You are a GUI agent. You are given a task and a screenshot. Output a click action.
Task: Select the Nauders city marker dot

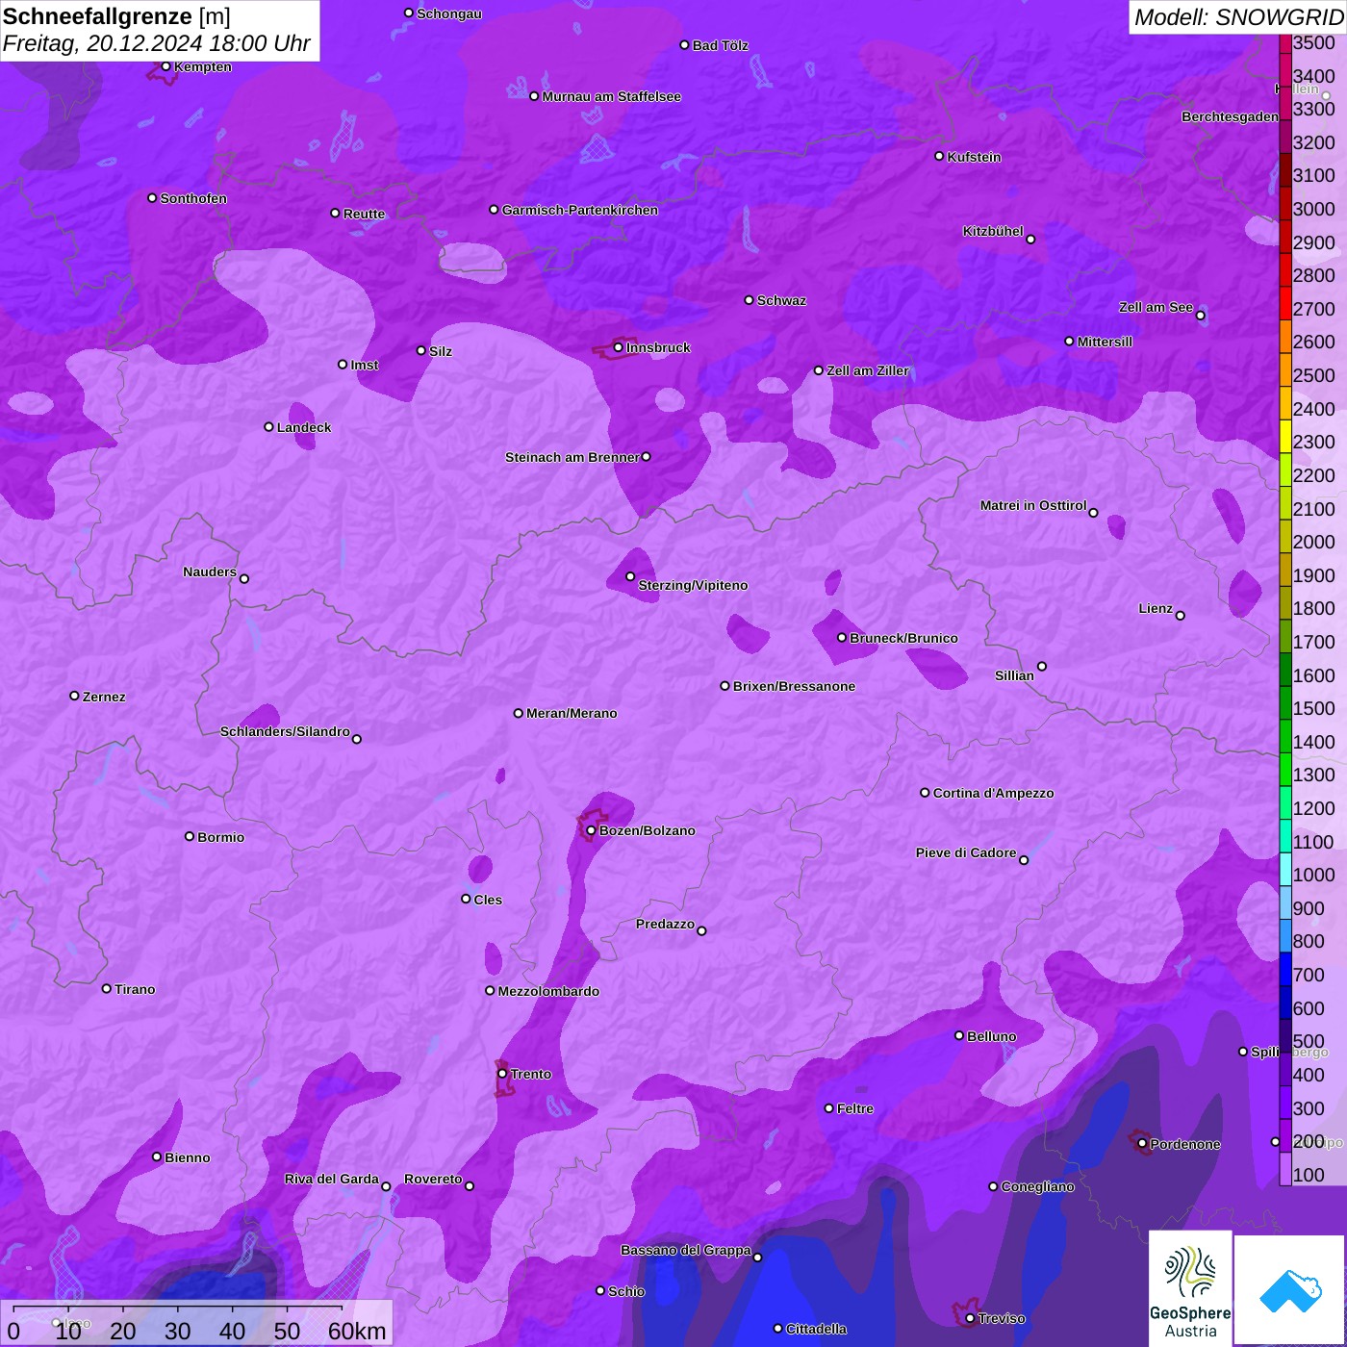pos(244,578)
